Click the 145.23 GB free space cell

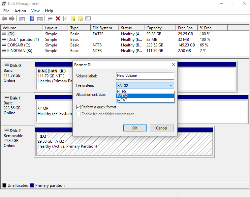pos(186,45)
